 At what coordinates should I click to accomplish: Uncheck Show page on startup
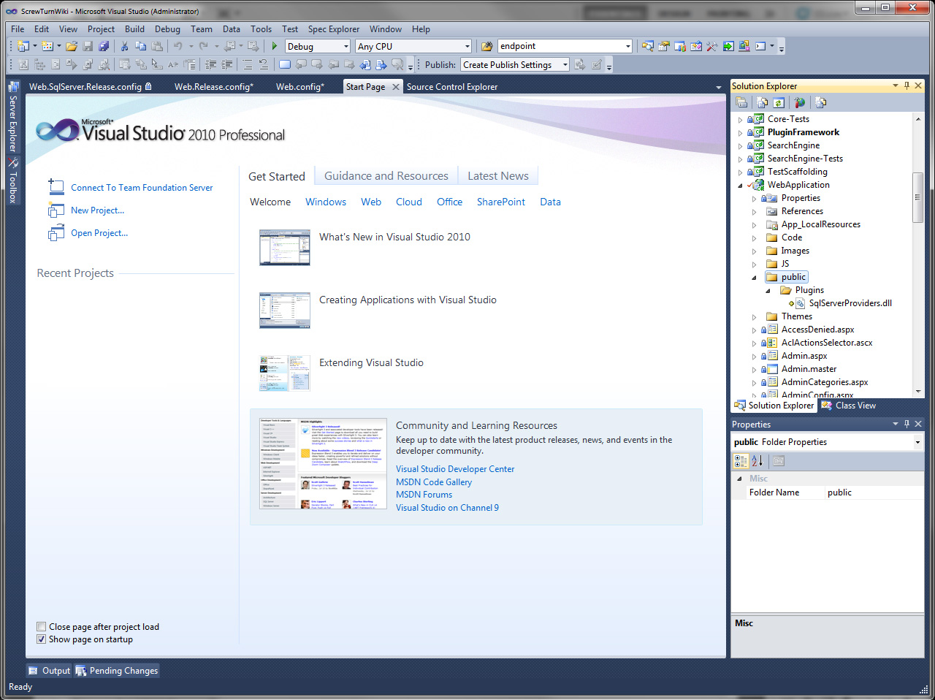point(42,639)
